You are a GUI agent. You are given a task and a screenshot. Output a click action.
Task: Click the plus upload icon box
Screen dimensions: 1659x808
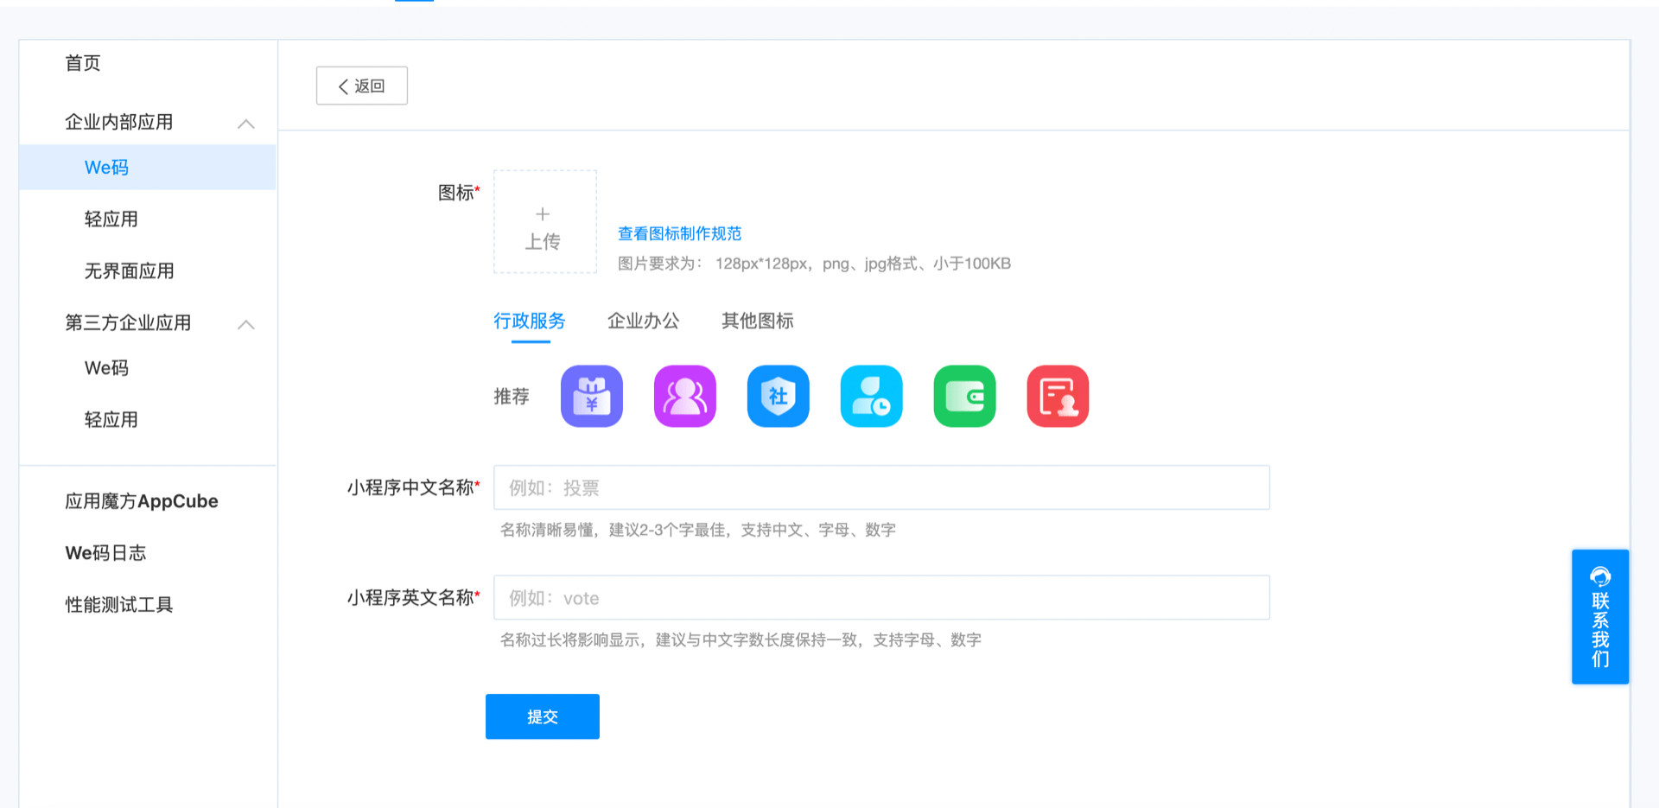pyautogui.click(x=544, y=222)
